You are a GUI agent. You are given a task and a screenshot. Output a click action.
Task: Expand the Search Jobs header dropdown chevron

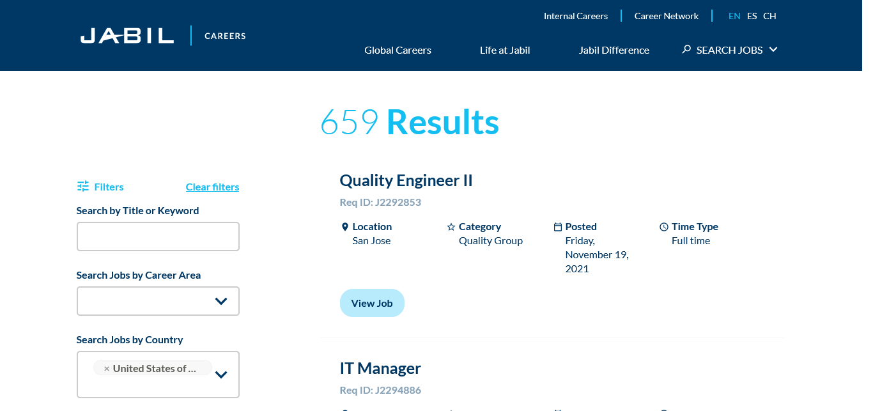pos(773,49)
